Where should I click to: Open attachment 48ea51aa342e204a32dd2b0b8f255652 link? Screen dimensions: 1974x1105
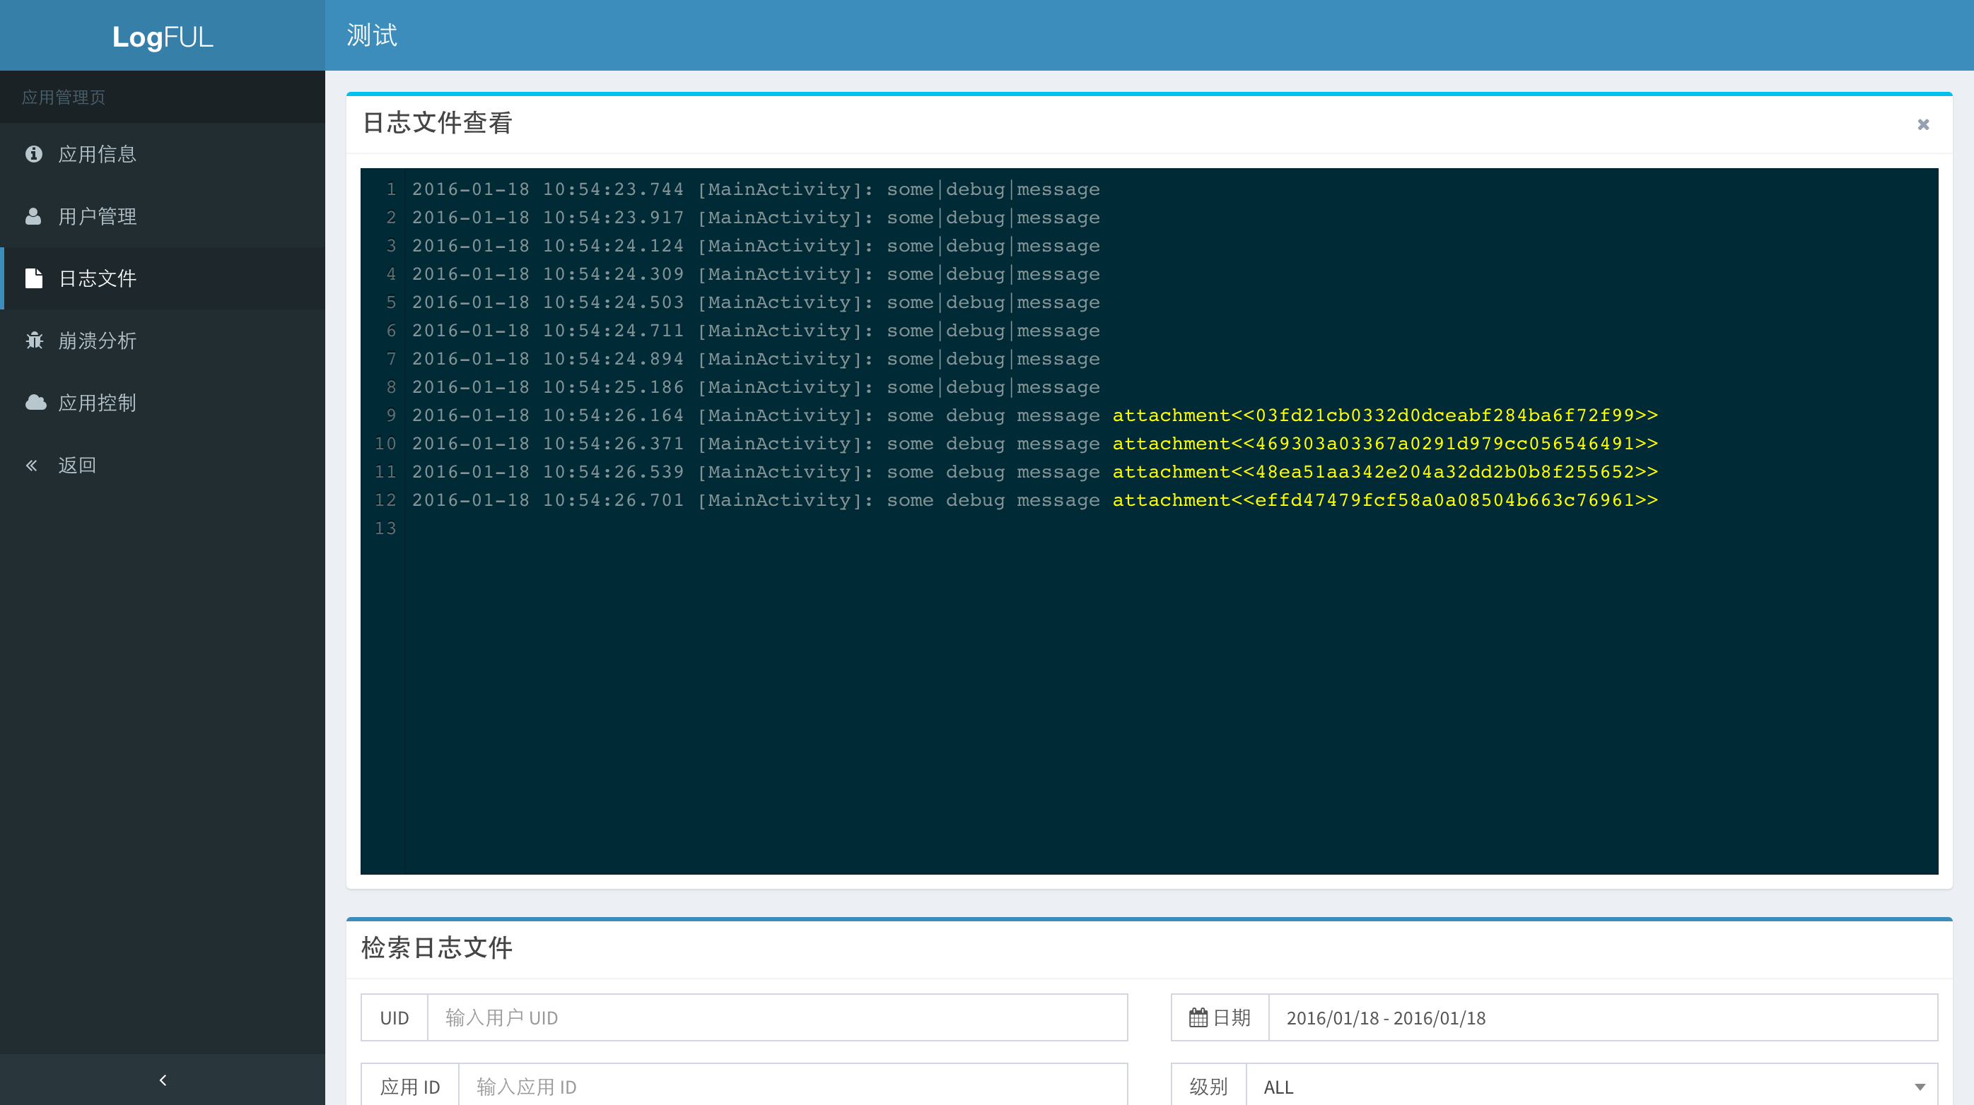[1385, 472]
